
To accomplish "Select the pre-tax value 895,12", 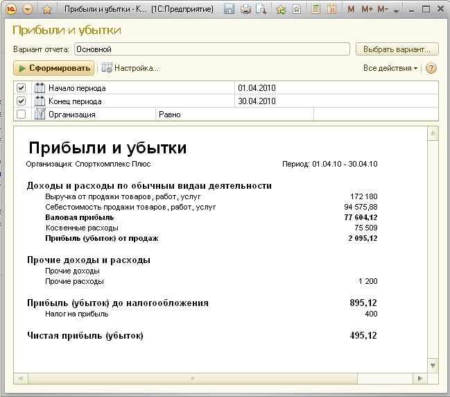I will pos(363,303).
